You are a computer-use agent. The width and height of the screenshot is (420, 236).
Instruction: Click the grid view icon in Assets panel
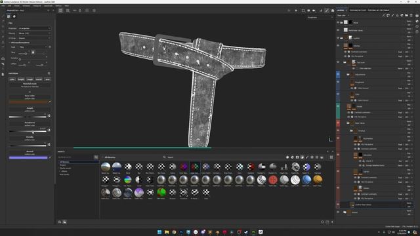coord(331,157)
